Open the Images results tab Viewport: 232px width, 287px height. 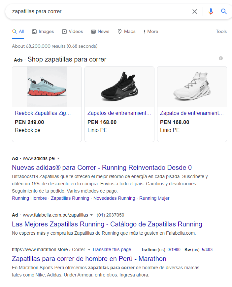pos(43,32)
